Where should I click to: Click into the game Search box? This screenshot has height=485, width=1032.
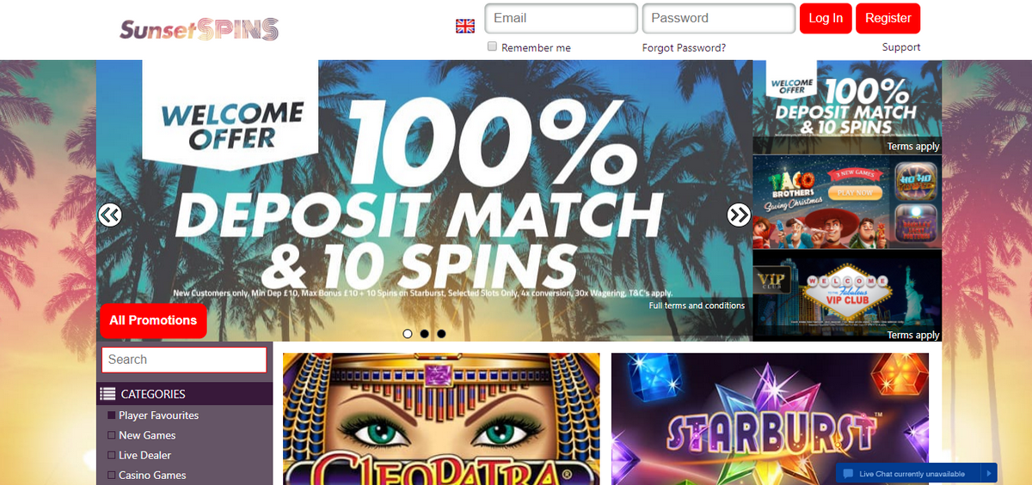[184, 360]
